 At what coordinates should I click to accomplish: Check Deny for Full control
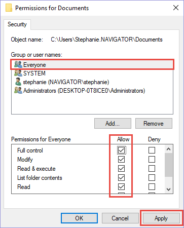152,150
